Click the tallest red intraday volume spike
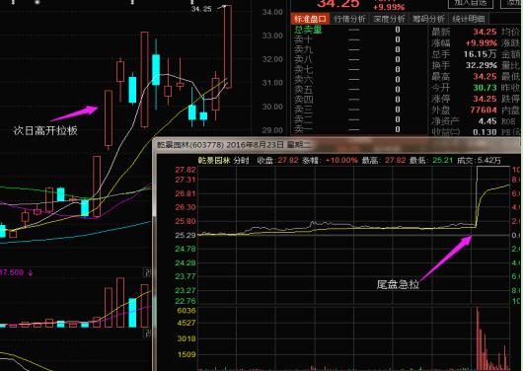The image size is (523, 371). (x=478, y=338)
